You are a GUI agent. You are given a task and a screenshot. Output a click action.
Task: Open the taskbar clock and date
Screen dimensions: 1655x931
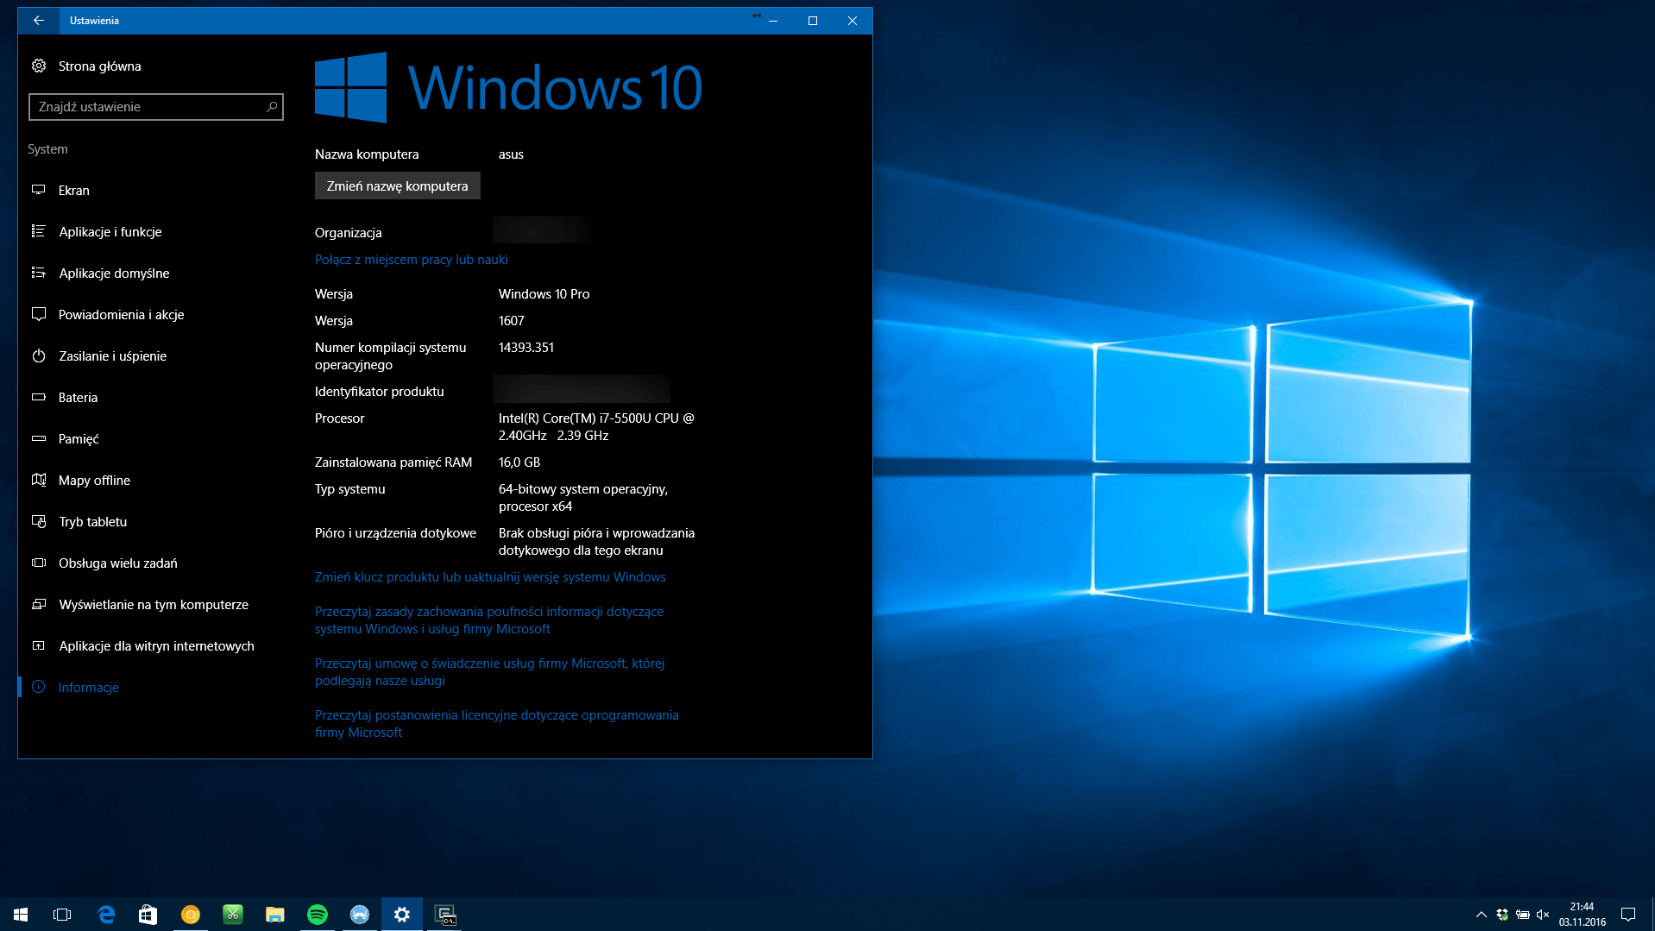click(1582, 915)
